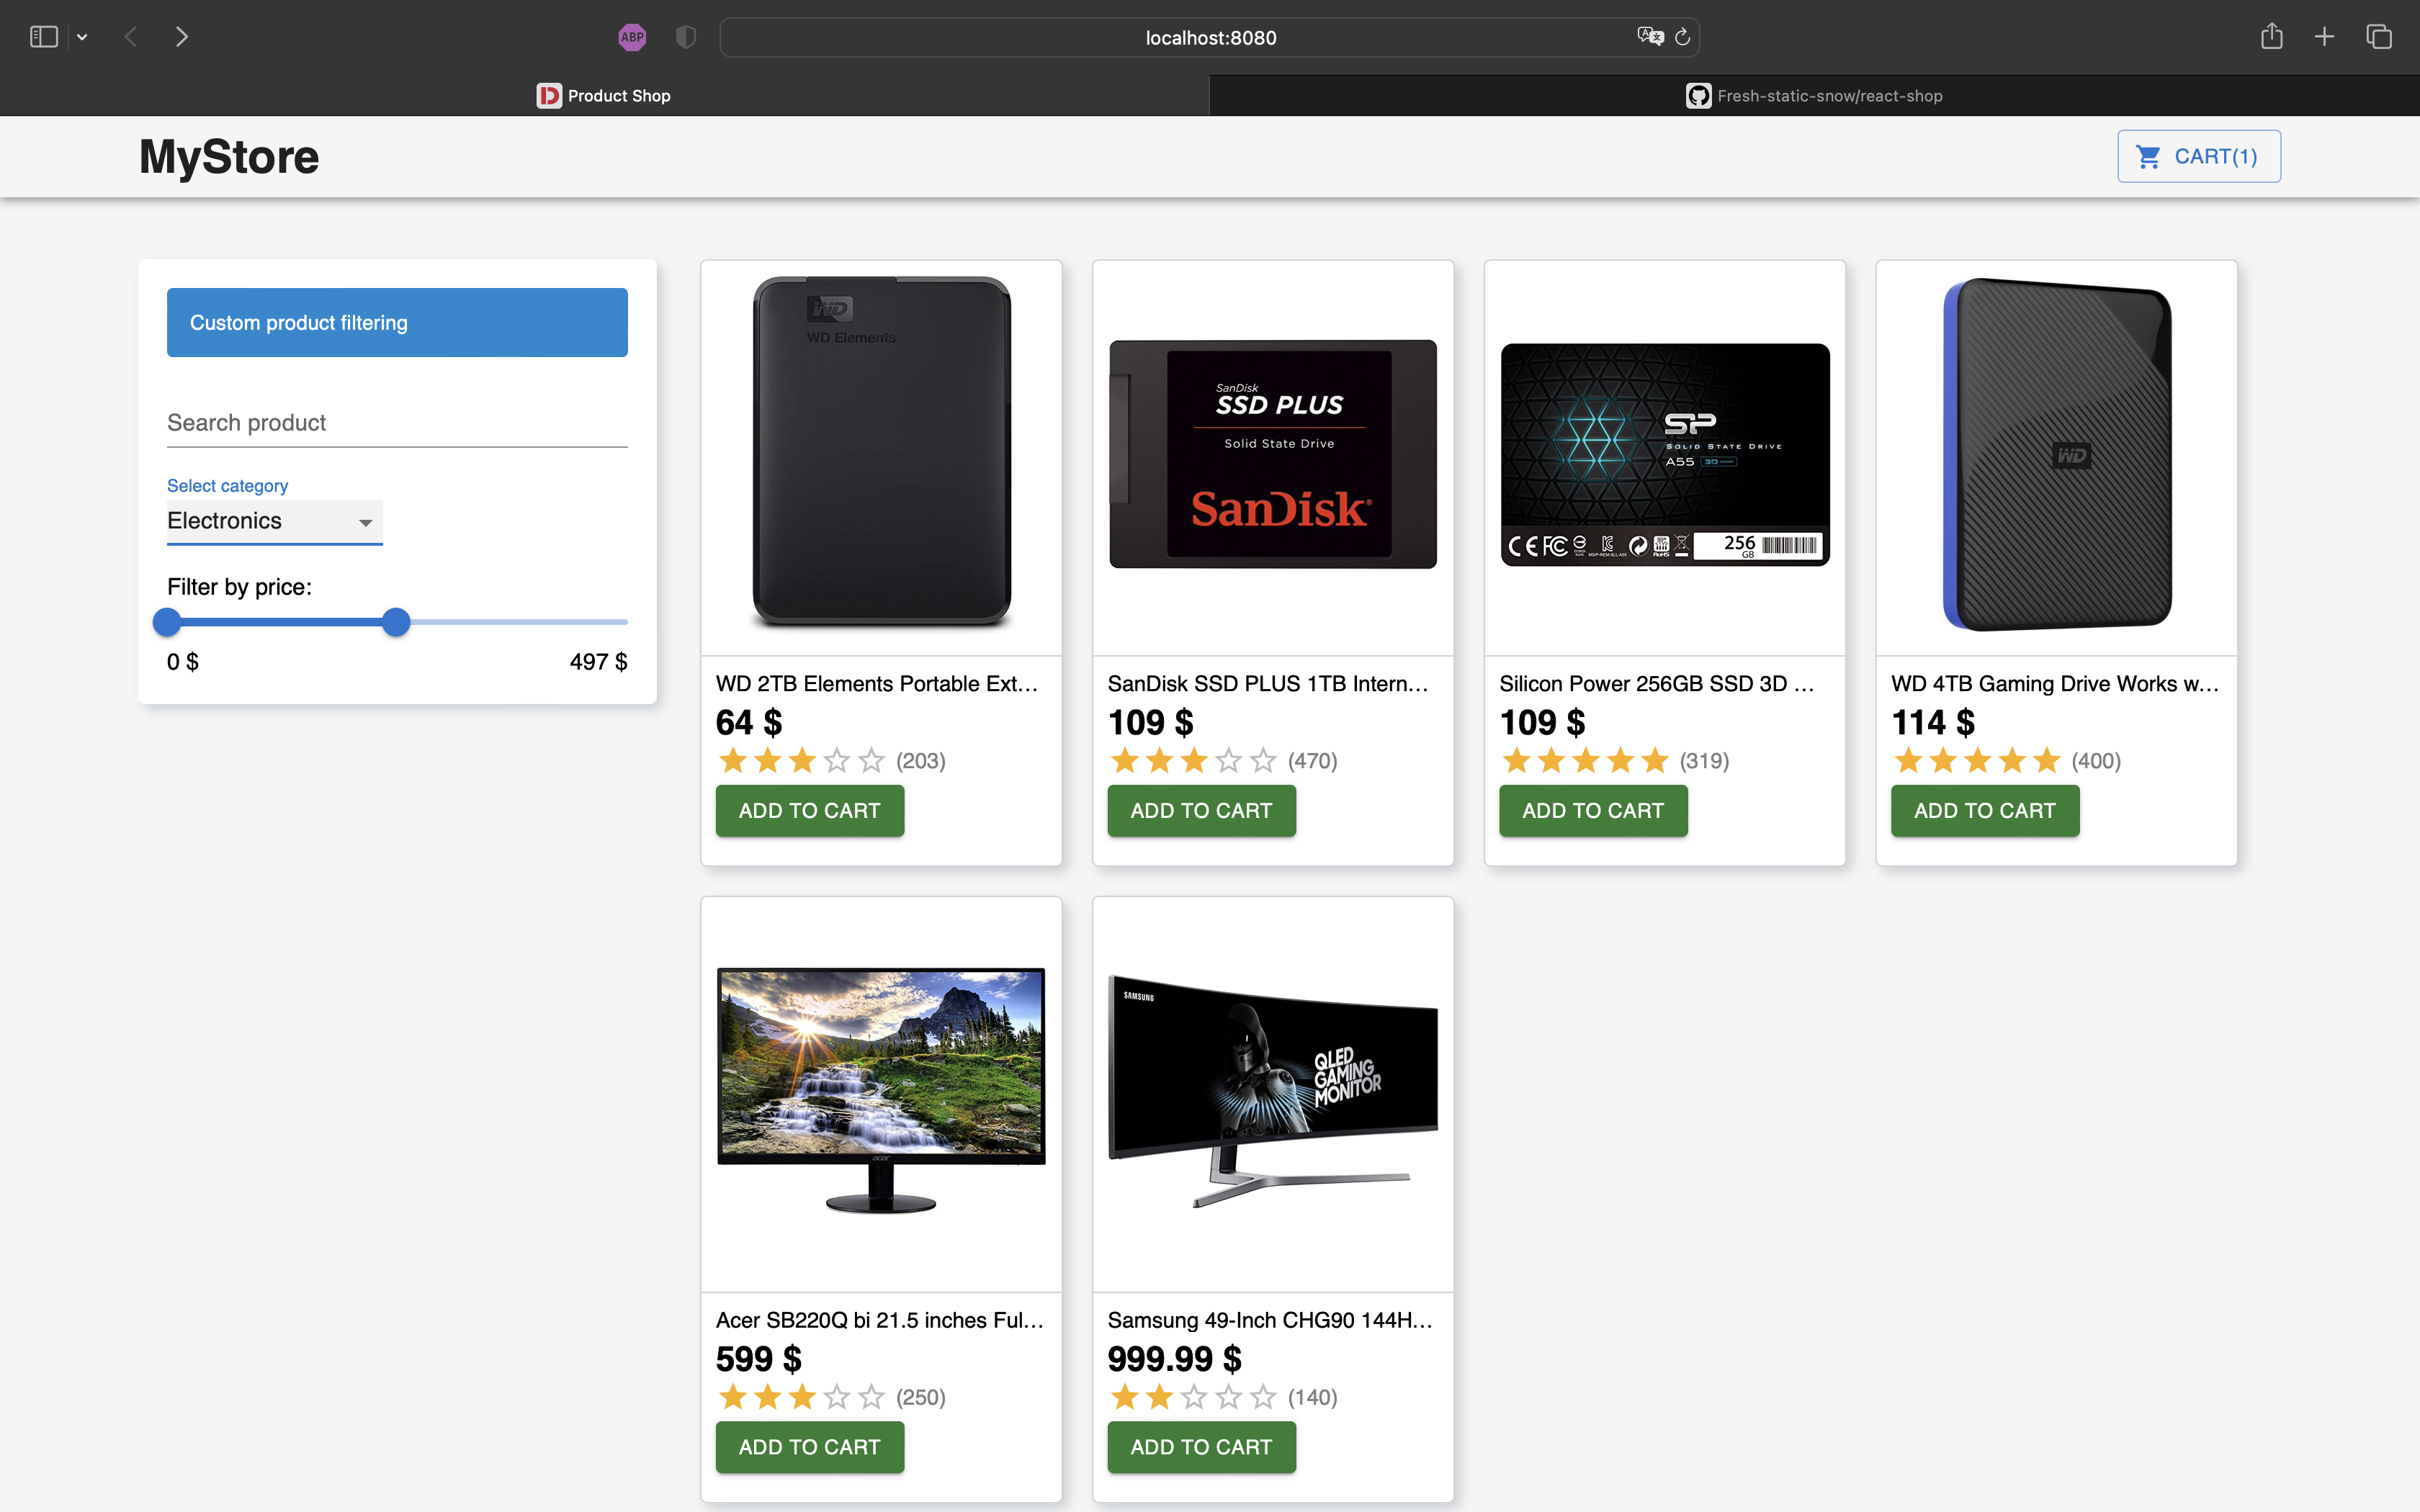Reload the page with the refresh icon
Image resolution: width=2420 pixels, height=1512 pixels.
pos(1682,37)
